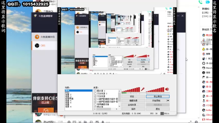Open the three-dots more menu in QQ toolbar
Viewport: 219px width, 123px height.
[108, 122]
